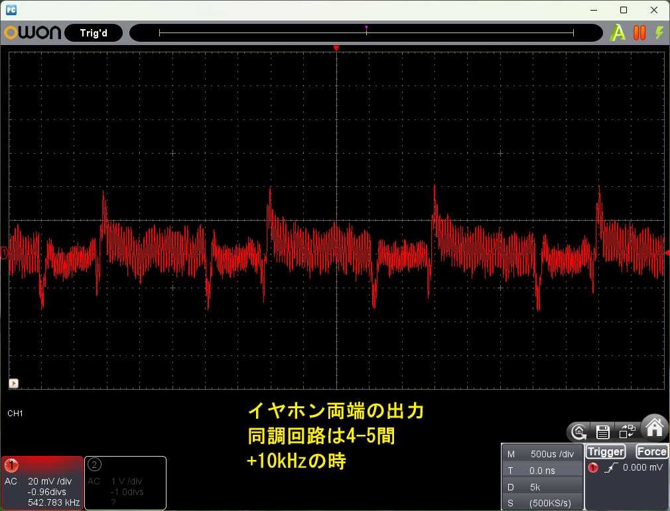
Task: Open the CH1 20 mV/div volts scale
Action: point(50,481)
